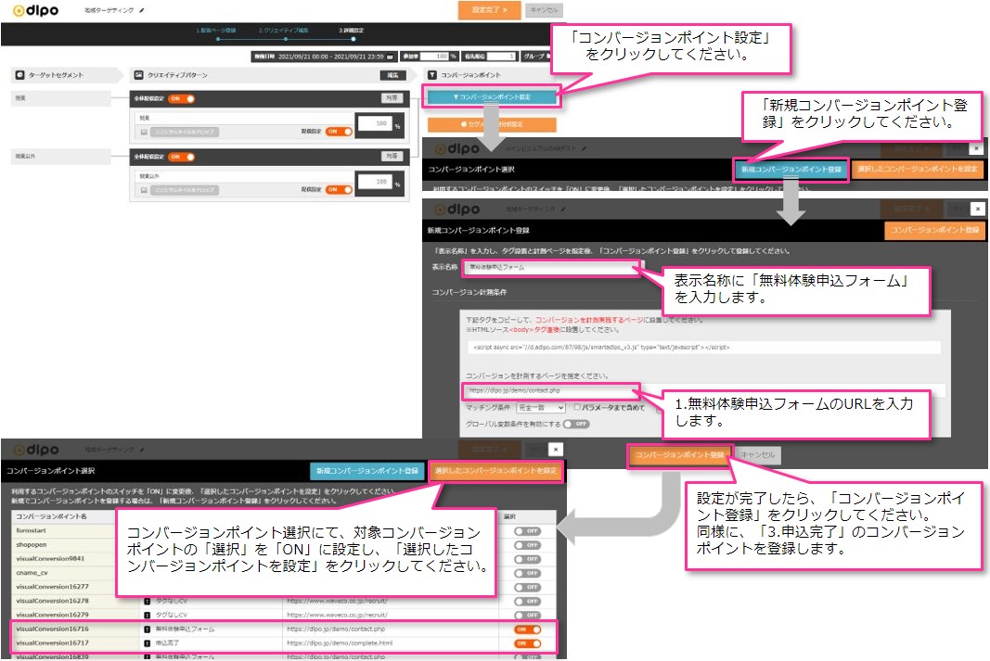Toggle 配信設定 switch in first segment row

(339, 132)
